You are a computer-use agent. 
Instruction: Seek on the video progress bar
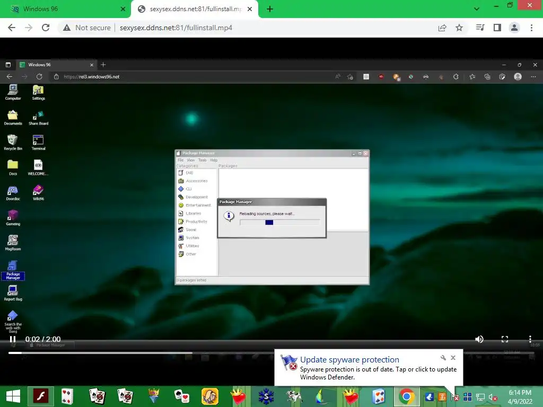coord(271,353)
